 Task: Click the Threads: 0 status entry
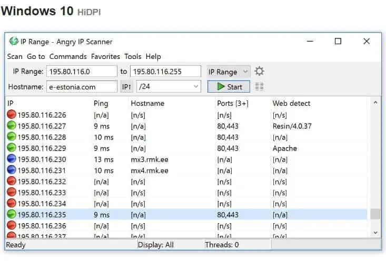pos(222,245)
